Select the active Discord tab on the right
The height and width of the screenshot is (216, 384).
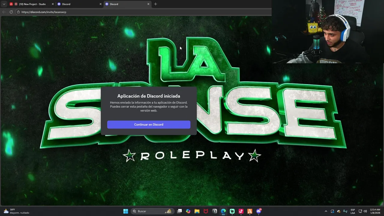[x=127, y=4]
